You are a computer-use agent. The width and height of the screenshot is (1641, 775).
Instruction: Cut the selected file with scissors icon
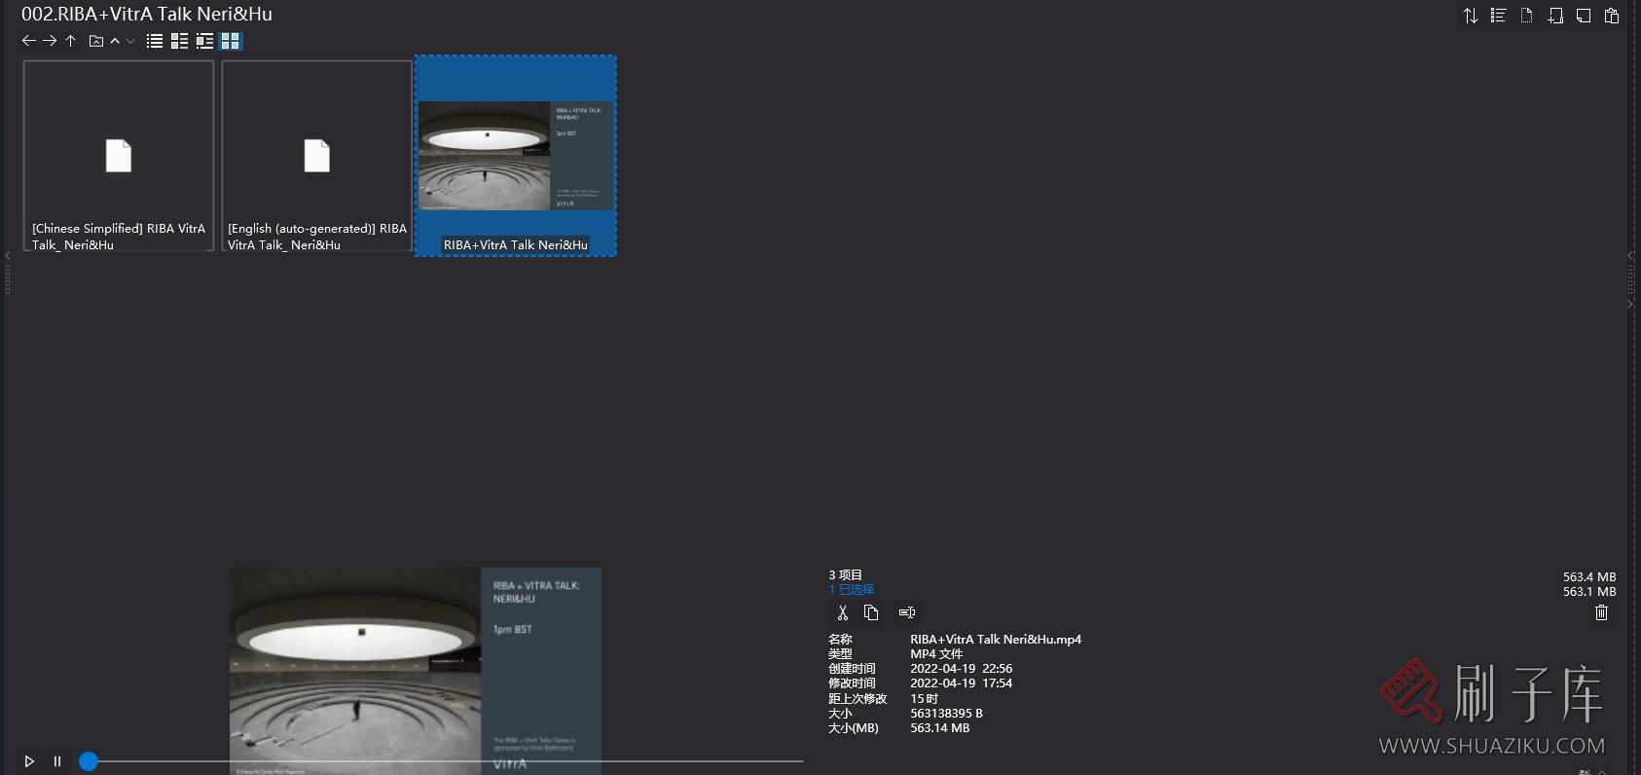click(843, 612)
